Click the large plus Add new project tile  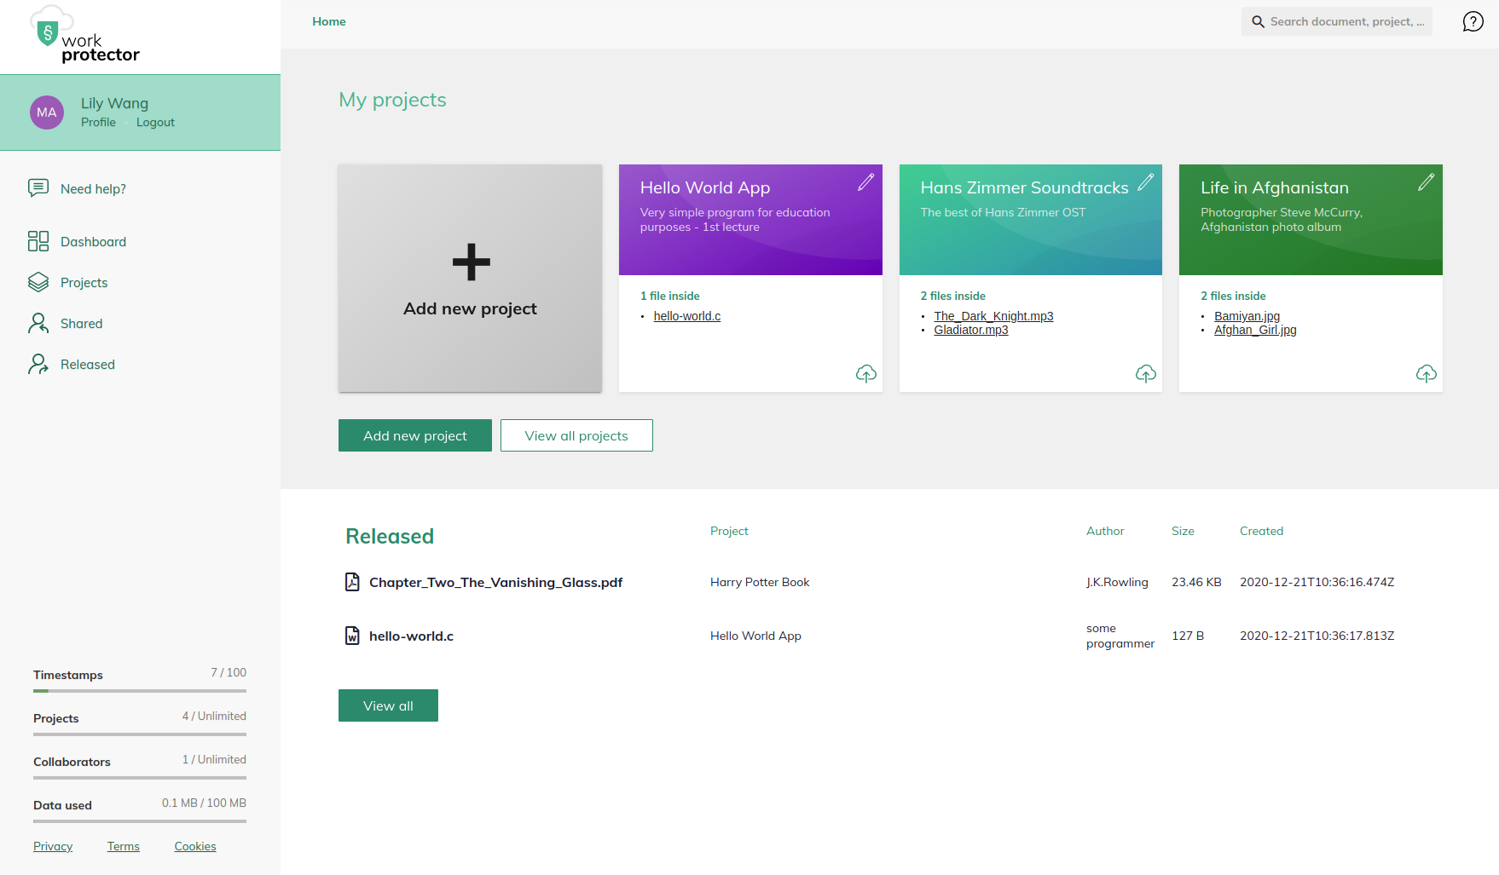point(470,279)
